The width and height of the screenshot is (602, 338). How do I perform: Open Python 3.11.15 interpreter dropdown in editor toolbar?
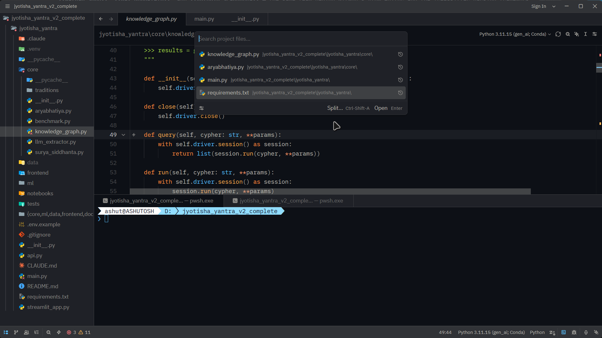(515, 34)
